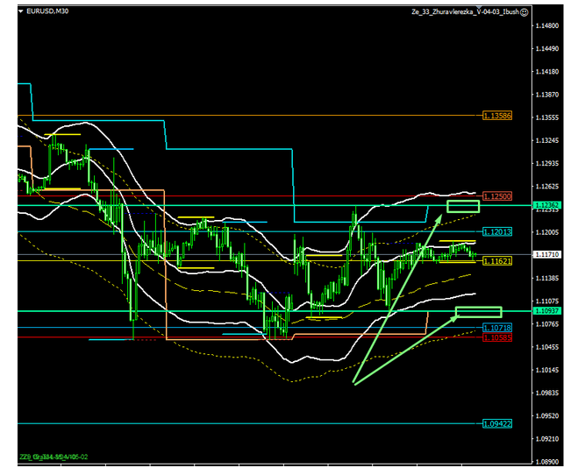
Task: Select the yellow 1.11621 level label
Action: tap(496, 261)
